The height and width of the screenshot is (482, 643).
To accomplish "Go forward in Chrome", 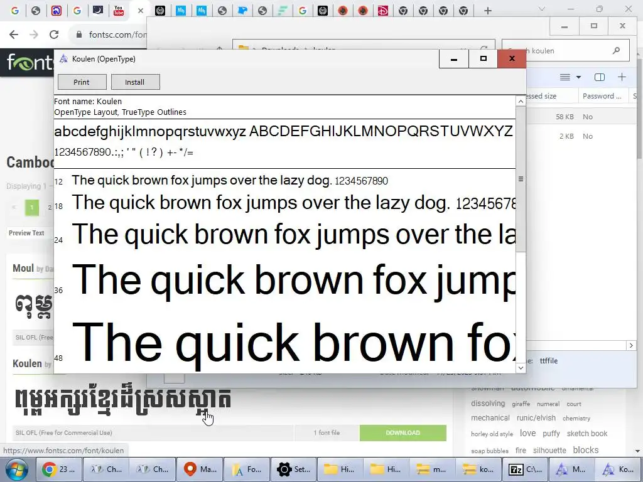I will coord(34,35).
